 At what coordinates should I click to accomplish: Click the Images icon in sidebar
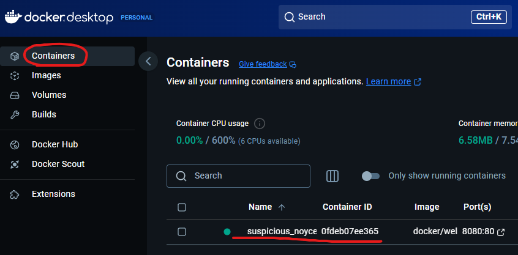point(15,76)
